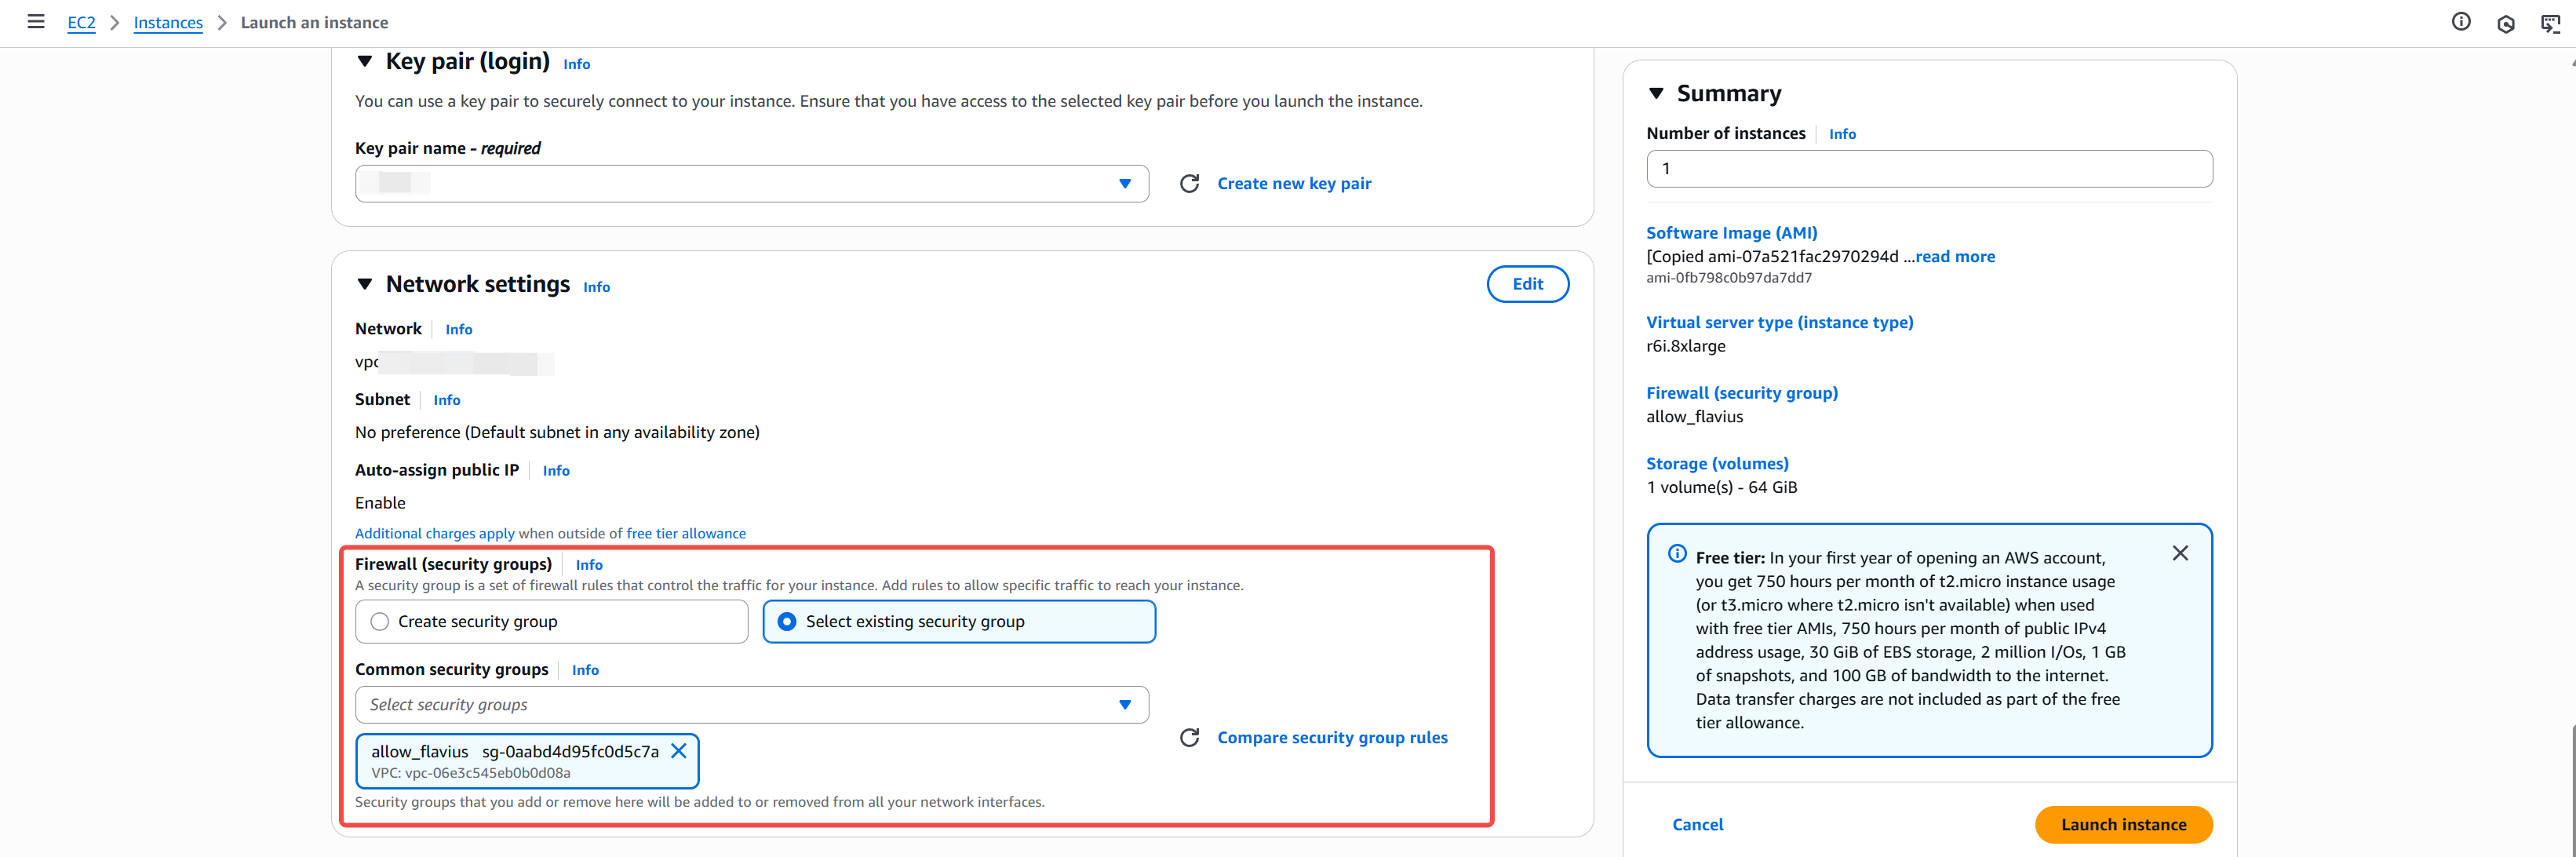Viewport: 2576px width, 857px height.
Task: Choose Select existing security group option
Action: (x=787, y=622)
